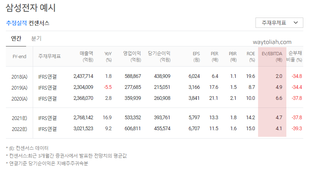The height and width of the screenshot is (173, 311).
Task: Click the operating profit value 359,939
Action: pos(133,98)
